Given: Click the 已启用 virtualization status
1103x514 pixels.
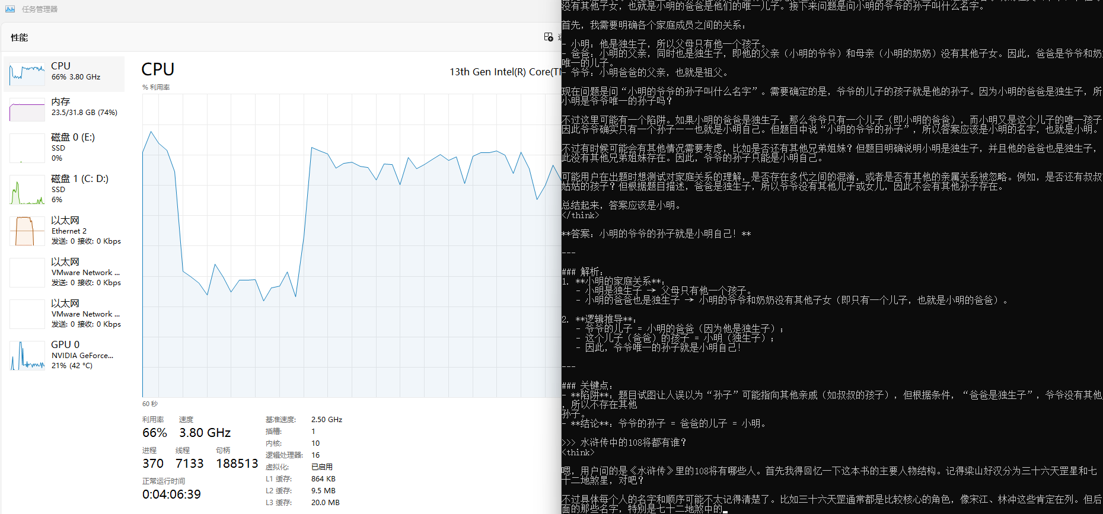Looking at the screenshot, I should pyautogui.click(x=321, y=467).
